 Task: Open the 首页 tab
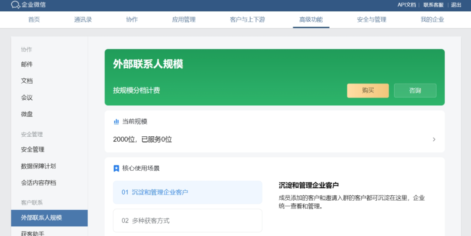click(34, 20)
